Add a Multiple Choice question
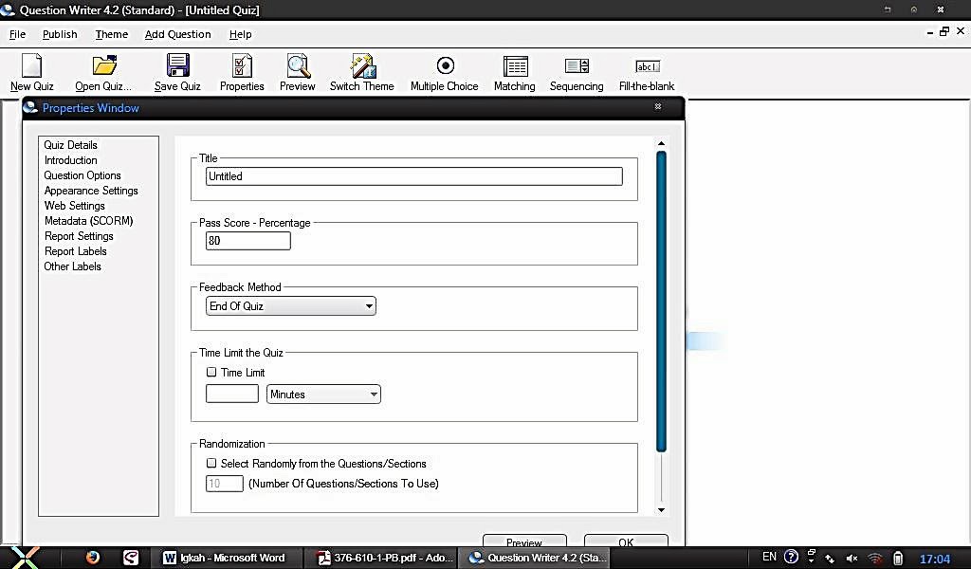Image resolution: width=971 pixels, height=569 pixels. (446, 65)
